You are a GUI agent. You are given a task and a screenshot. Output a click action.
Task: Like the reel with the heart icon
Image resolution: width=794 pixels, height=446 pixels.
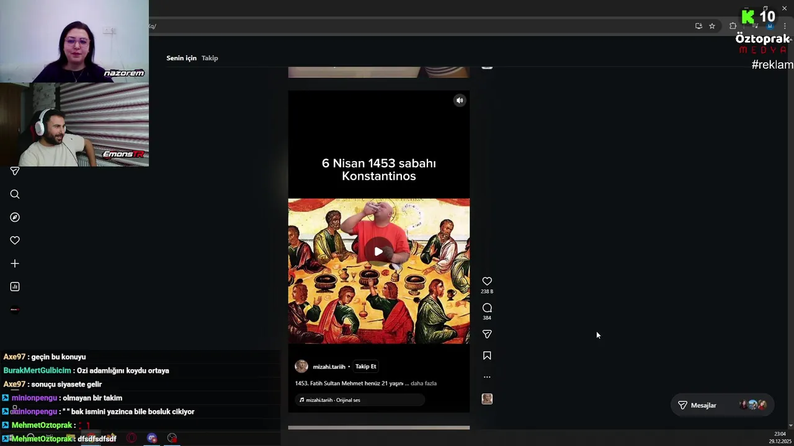point(487,281)
